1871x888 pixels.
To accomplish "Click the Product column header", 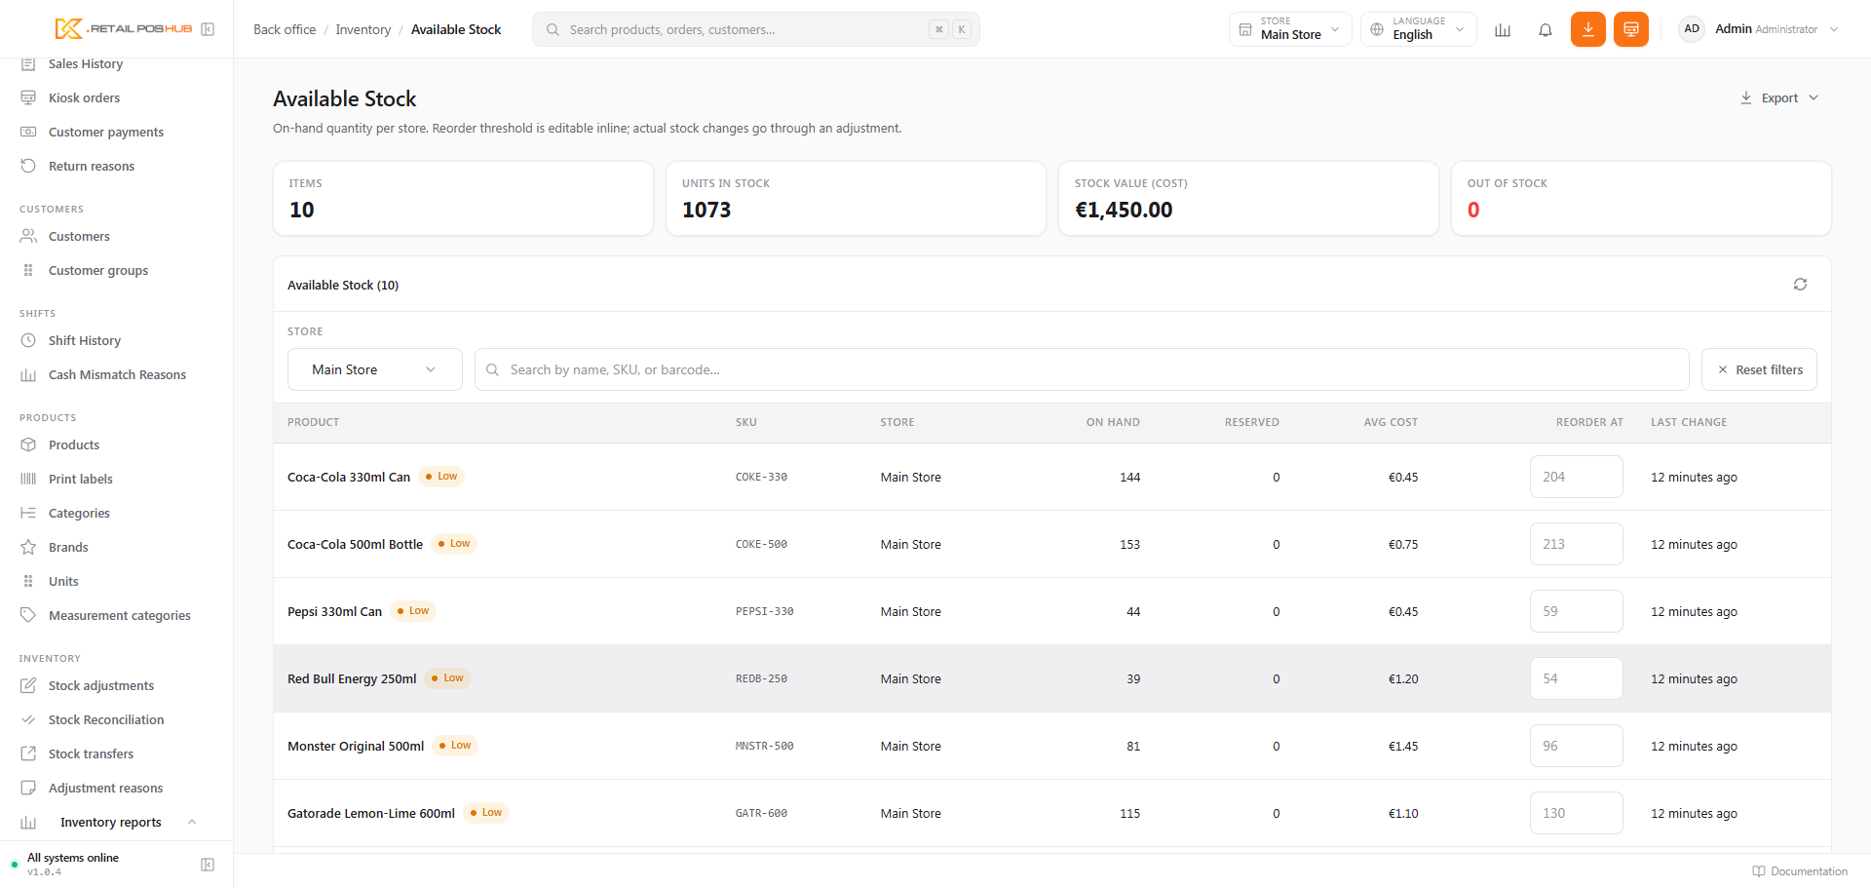I will pyautogui.click(x=314, y=423).
